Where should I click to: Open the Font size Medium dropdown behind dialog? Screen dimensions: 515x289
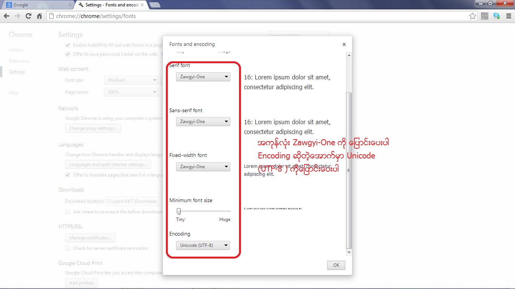click(x=131, y=80)
